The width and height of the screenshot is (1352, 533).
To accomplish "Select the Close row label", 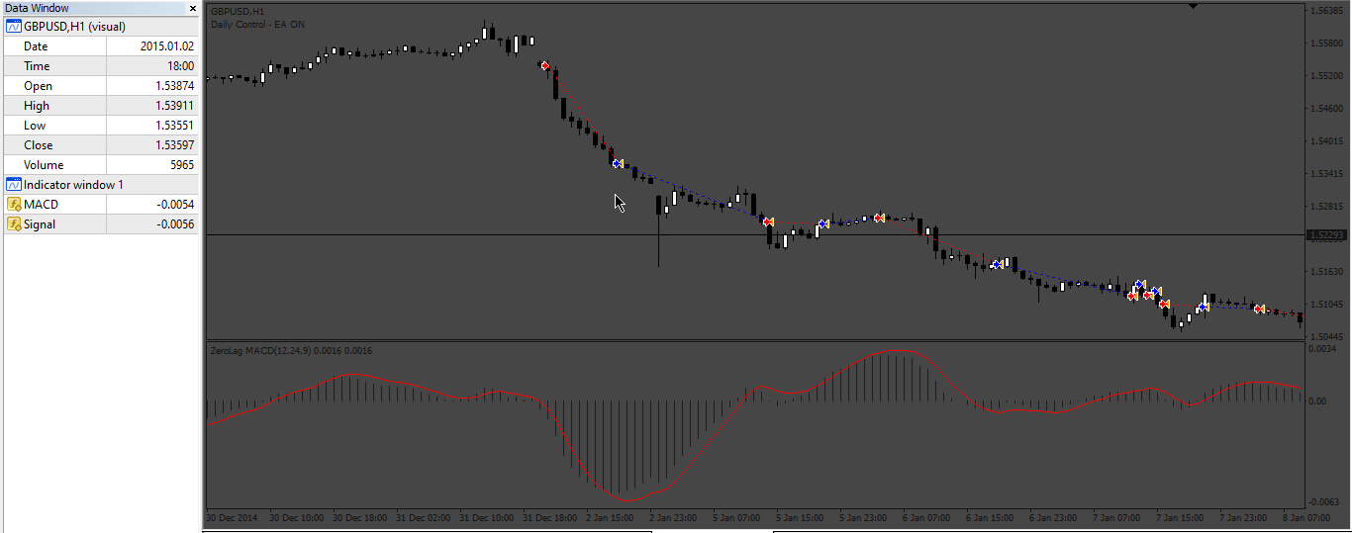I will [x=39, y=145].
